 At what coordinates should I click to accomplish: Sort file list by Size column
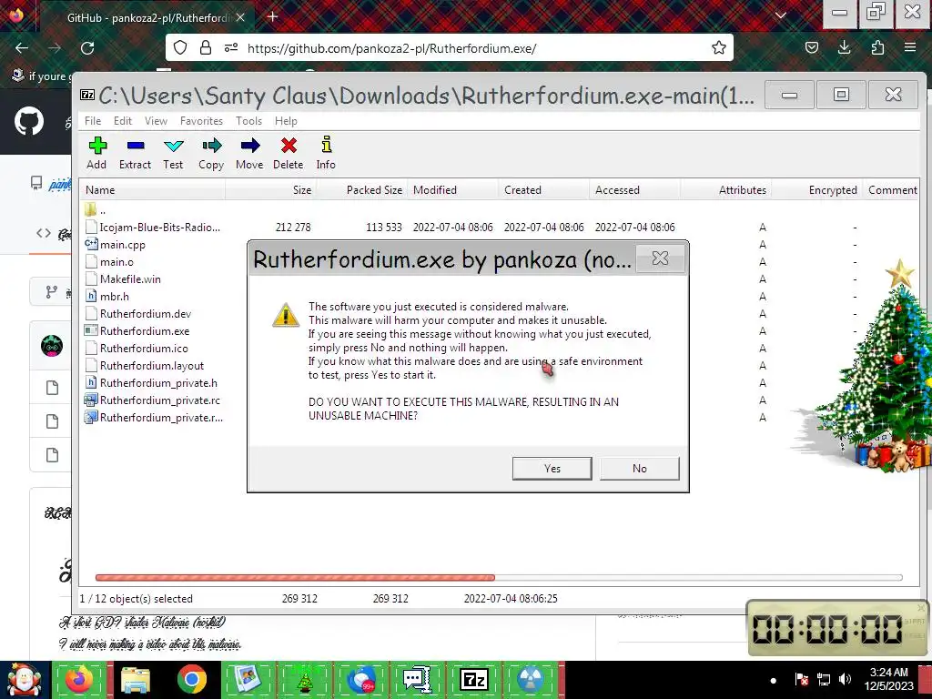(270, 190)
